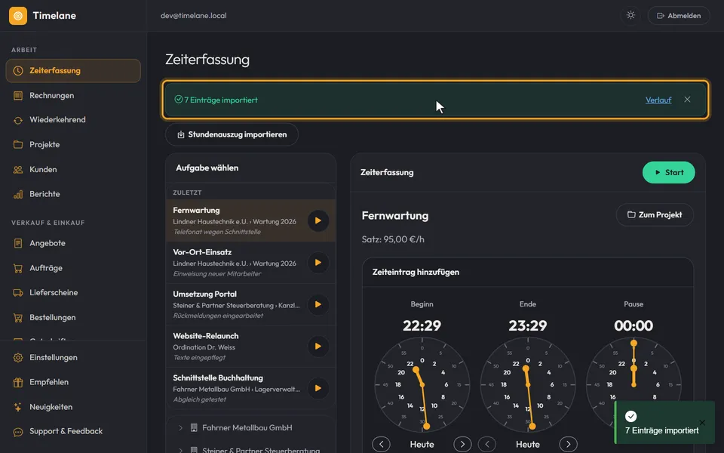Close the toast notification
Image resolution: width=724 pixels, height=453 pixels.
coord(702,423)
